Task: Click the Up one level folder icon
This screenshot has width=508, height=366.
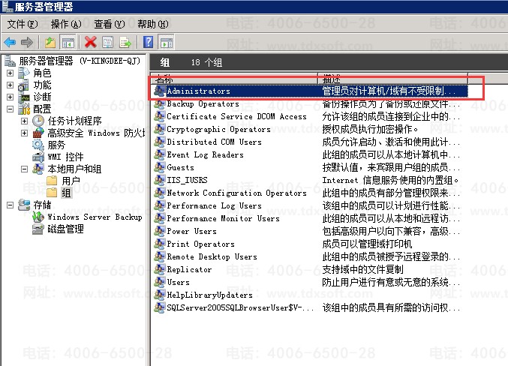Action: click(50, 42)
